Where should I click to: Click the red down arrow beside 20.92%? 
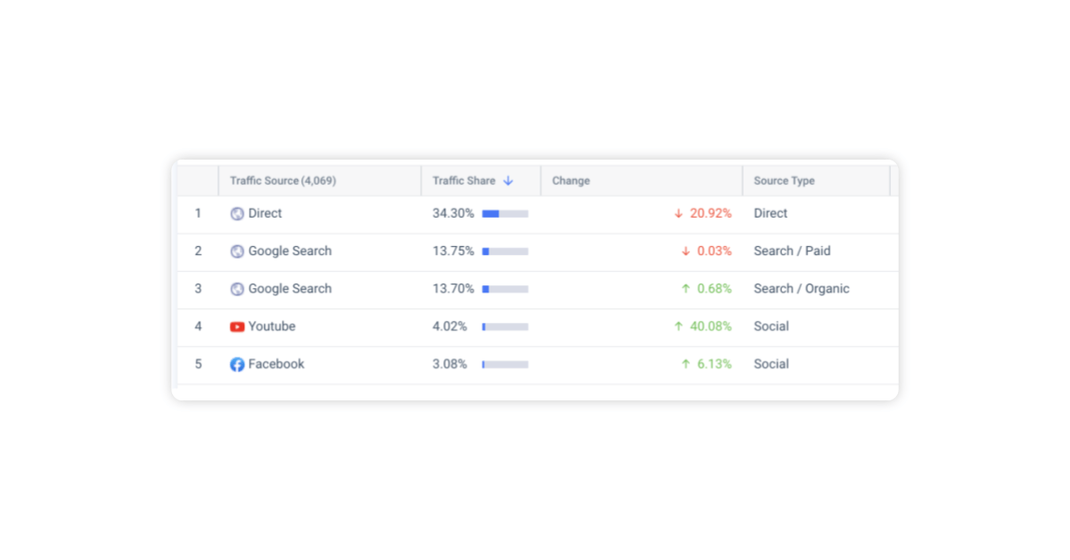point(678,214)
